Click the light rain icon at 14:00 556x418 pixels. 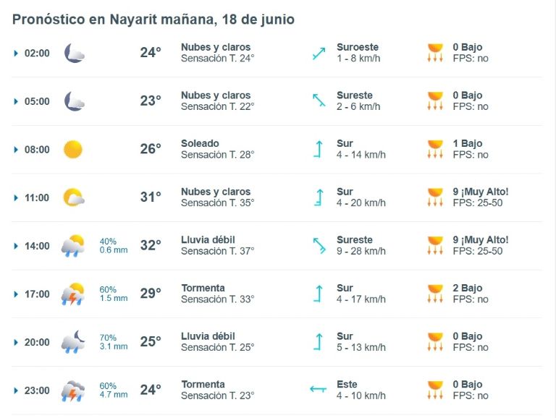(x=72, y=245)
